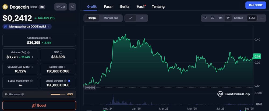The width and height of the screenshot is (269, 111).
Task: Show info for Kapitalisasi pasar
Action: pos(50,38)
